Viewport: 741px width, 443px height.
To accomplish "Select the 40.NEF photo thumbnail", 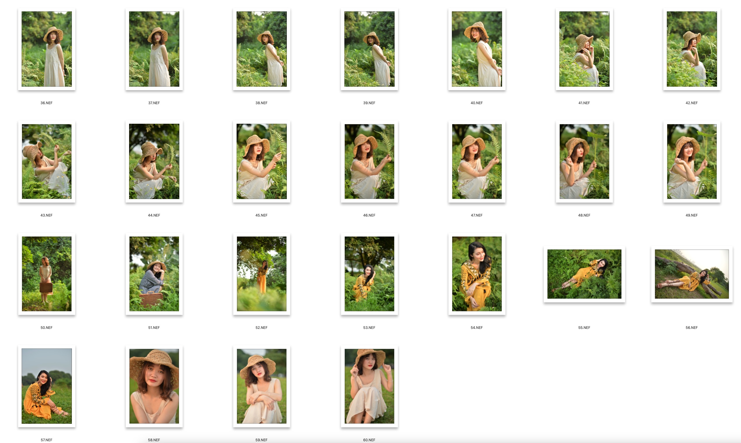I will (477, 49).
